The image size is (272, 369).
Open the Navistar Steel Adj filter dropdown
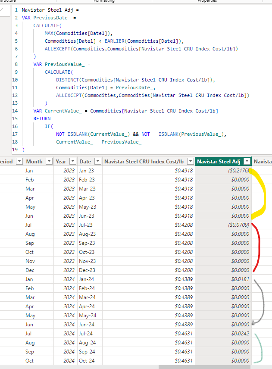(x=247, y=161)
